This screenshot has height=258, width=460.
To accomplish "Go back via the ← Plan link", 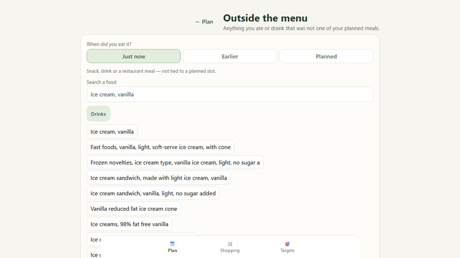I will click(x=204, y=22).
